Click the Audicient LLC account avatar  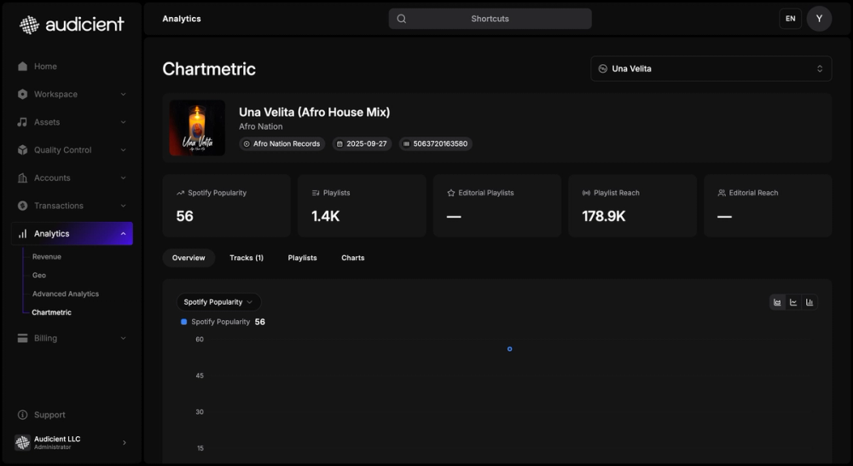click(22, 443)
